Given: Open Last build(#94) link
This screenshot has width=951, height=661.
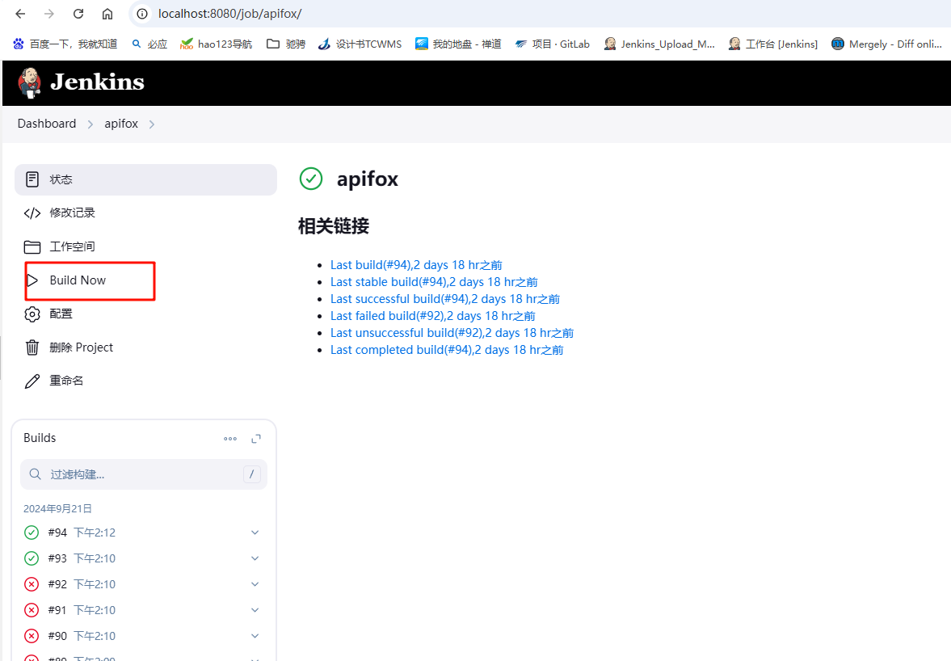Looking at the screenshot, I should pyautogui.click(x=416, y=265).
